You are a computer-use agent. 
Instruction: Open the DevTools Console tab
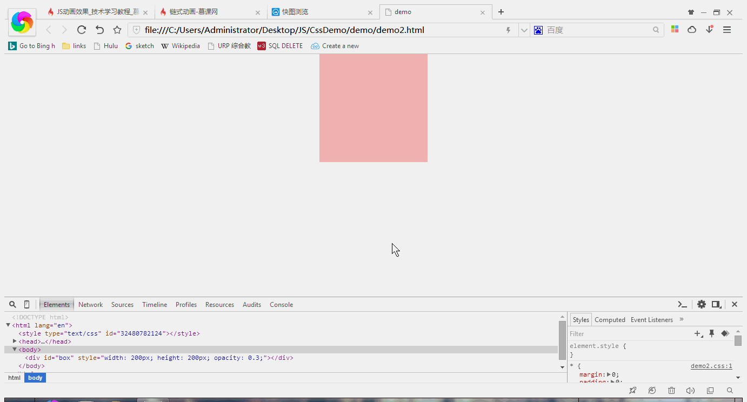[x=281, y=305]
